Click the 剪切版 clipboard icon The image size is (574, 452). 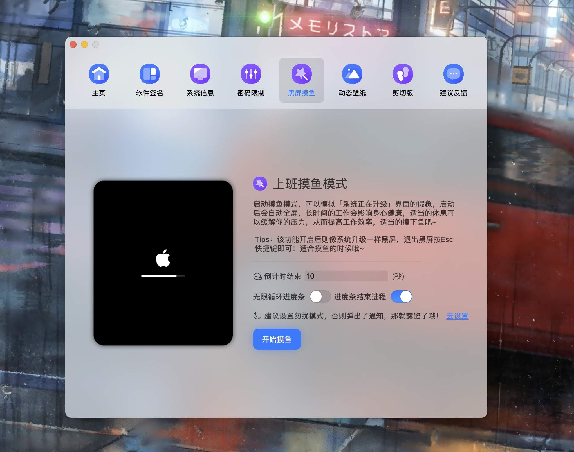(x=402, y=74)
